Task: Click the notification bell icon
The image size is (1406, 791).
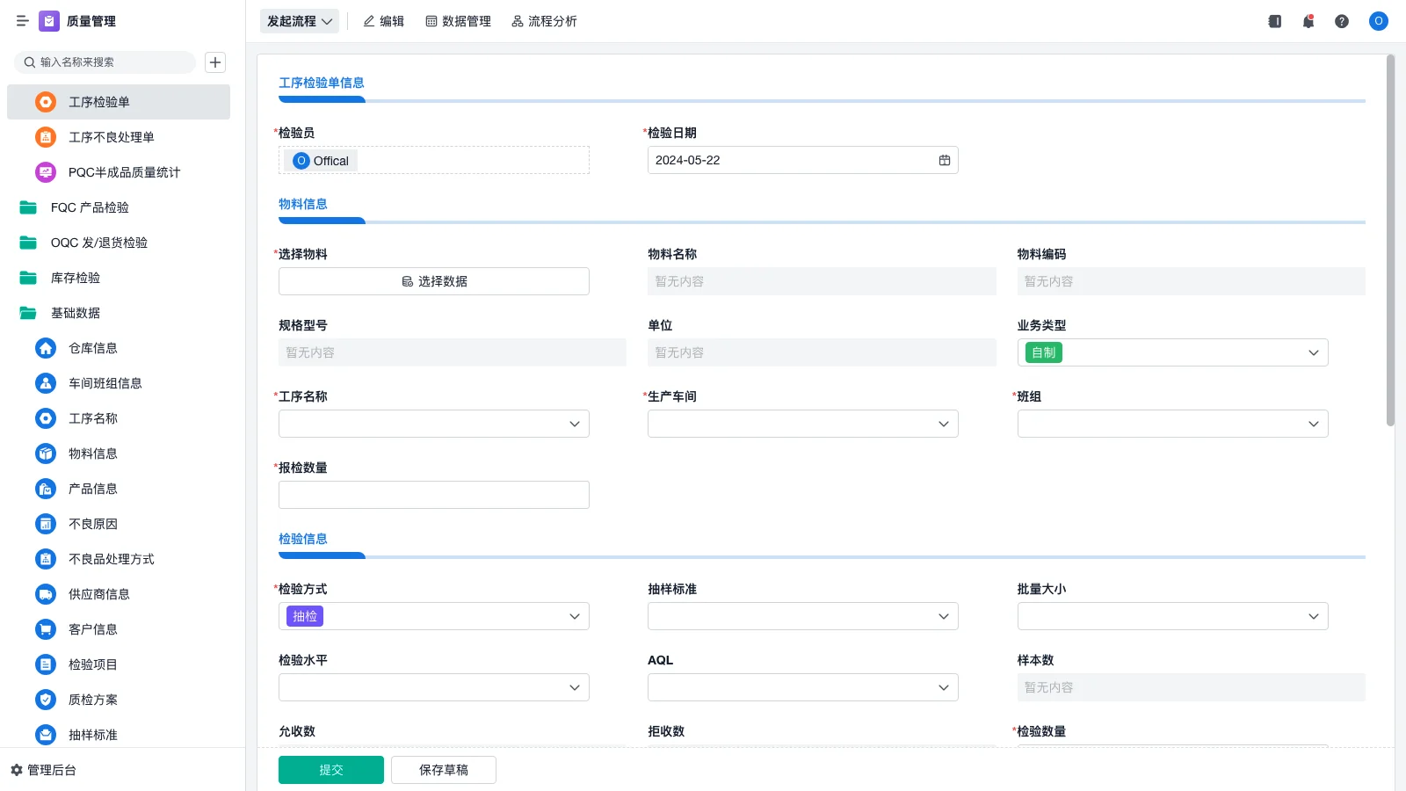Action: (x=1308, y=21)
